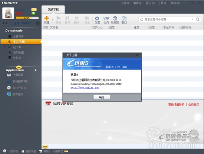Open the dropdown arrow beside 新建
The image size is (204, 154).
point(53,19)
